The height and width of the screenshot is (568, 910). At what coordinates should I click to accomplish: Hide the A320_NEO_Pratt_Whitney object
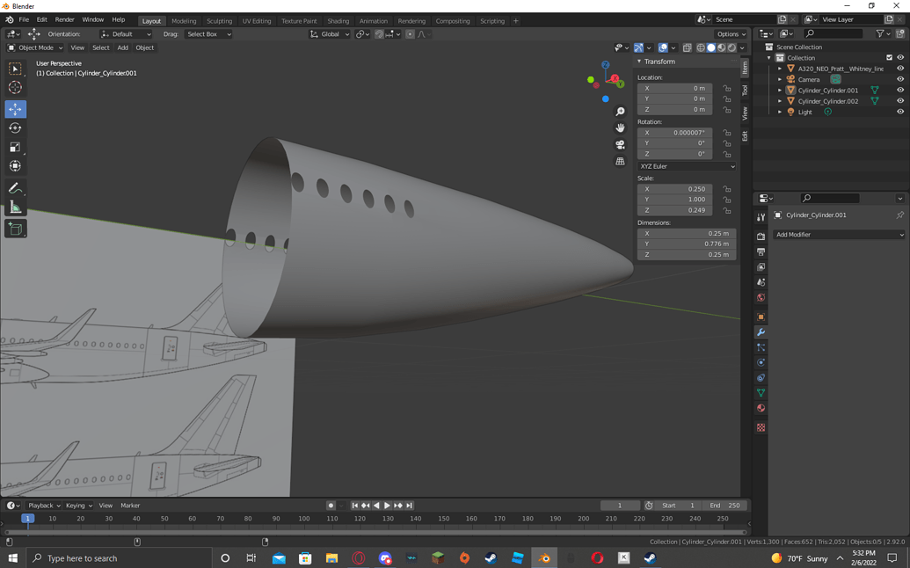900,69
